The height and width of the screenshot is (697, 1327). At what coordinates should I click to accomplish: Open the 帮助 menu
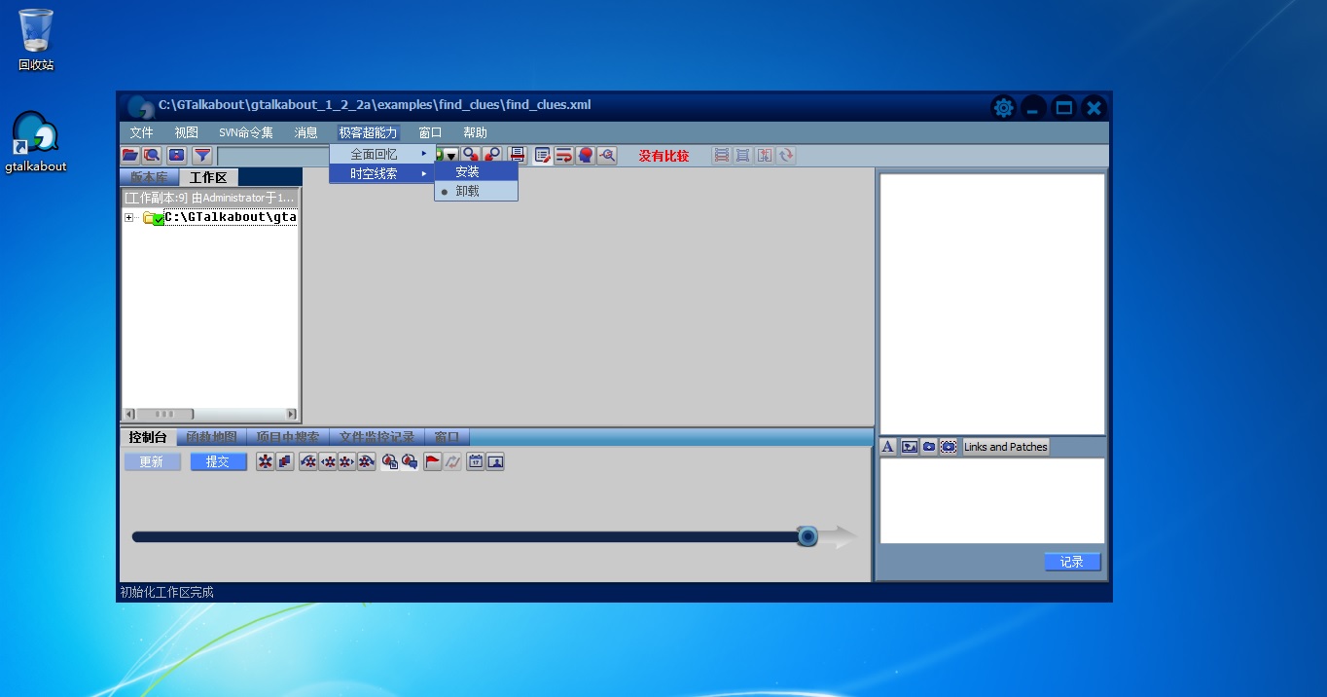coord(475,132)
